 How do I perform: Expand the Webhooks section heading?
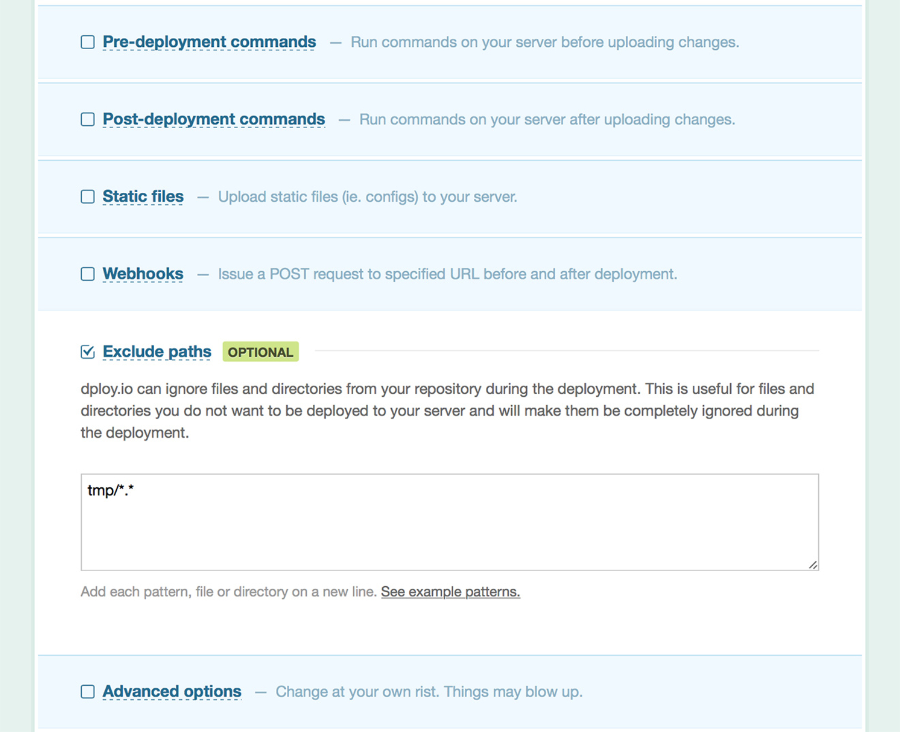pyautogui.click(x=143, y=274)
